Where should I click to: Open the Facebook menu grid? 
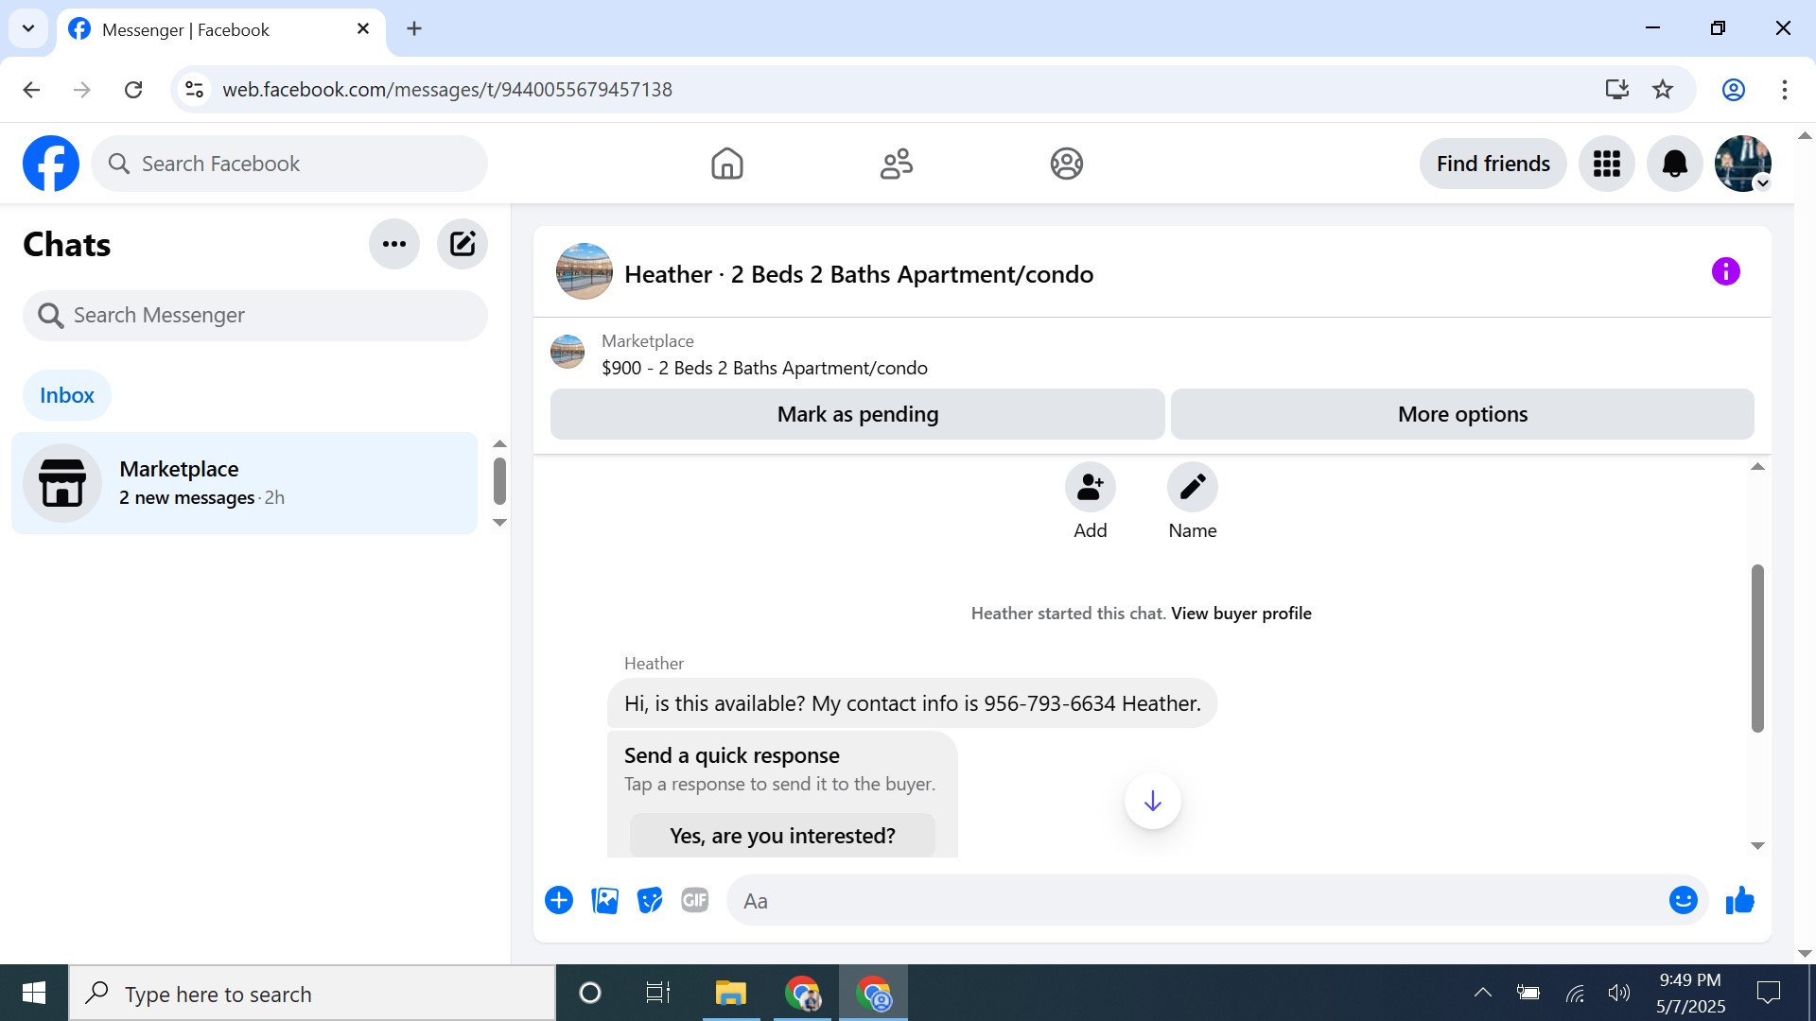(x=1606, y=164)
